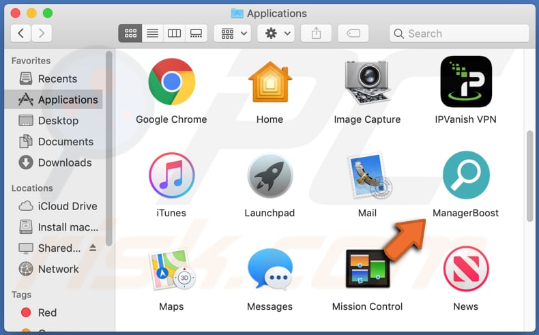Open iCloud Drive in the sidebar
Viewport: 539px width, 335px height.
point(53,206)
